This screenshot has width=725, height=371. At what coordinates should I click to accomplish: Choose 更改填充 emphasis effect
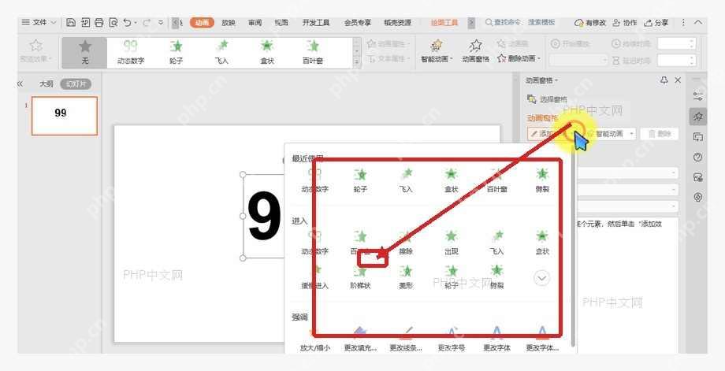(x=360, y=340)
